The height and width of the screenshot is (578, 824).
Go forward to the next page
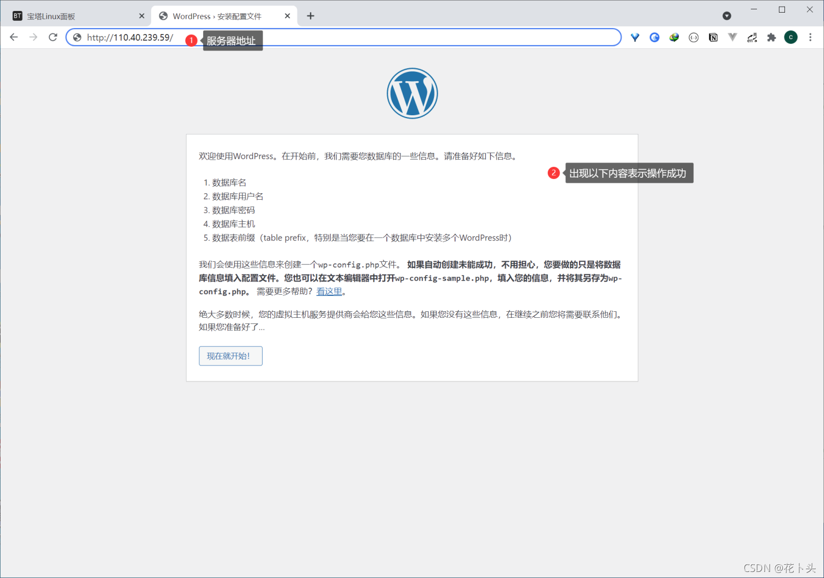pos(34,37)
